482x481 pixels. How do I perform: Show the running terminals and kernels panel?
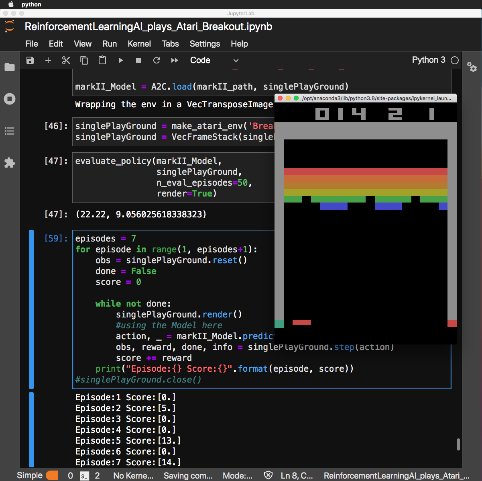coord(10,99)
